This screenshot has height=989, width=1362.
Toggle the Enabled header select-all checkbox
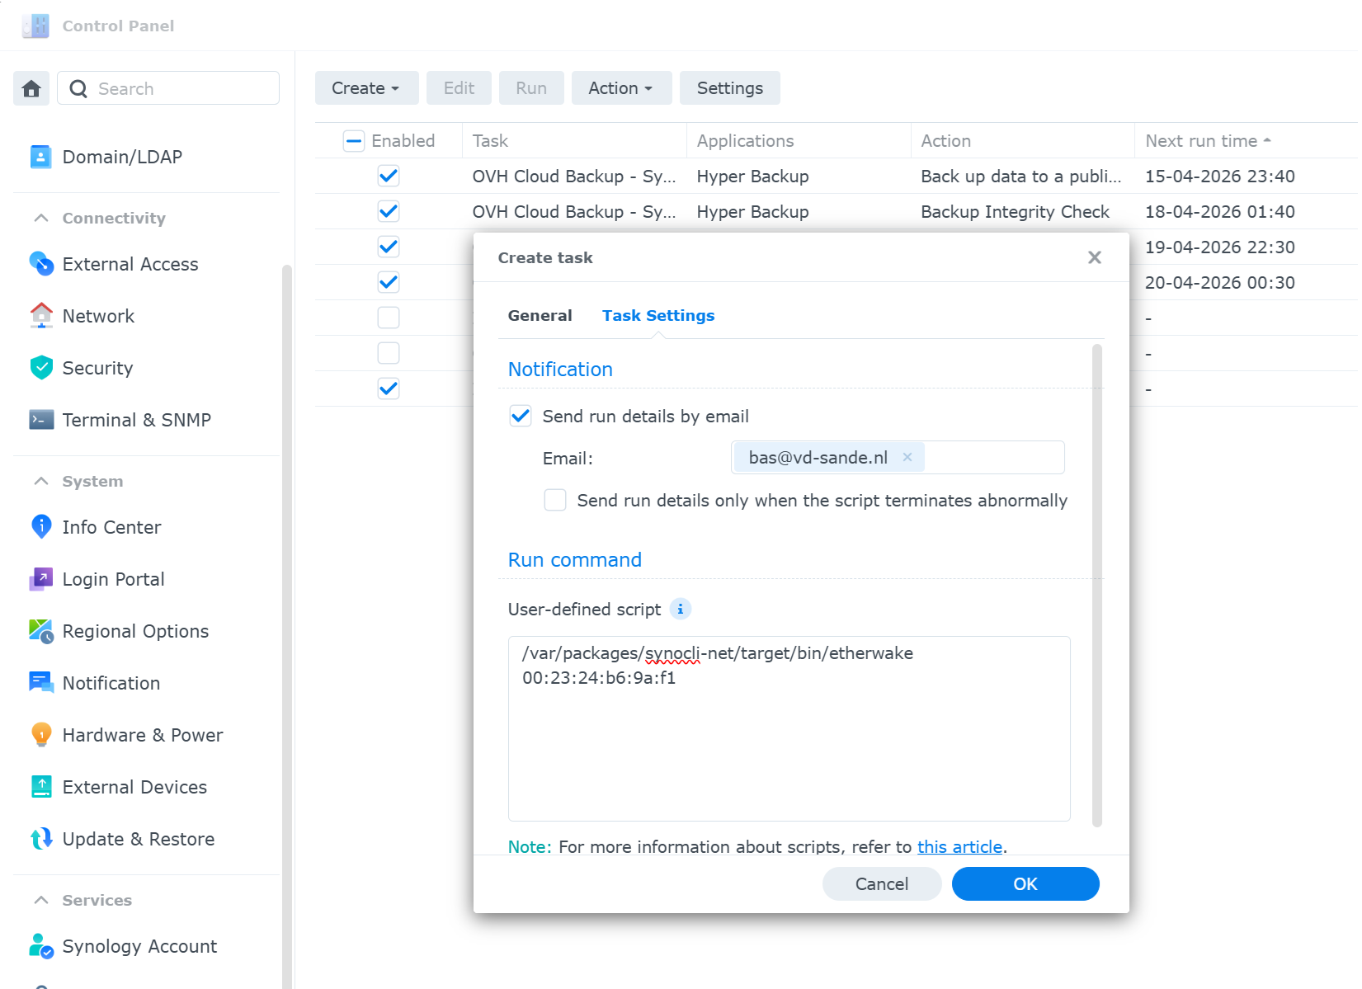tap(354, 141)
